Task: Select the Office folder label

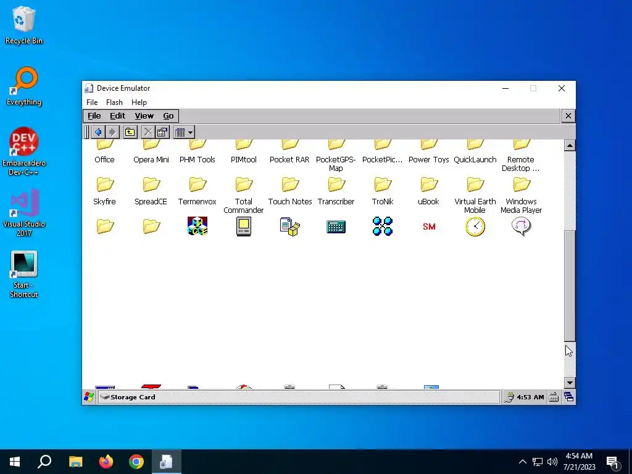Action: point(105,160)
